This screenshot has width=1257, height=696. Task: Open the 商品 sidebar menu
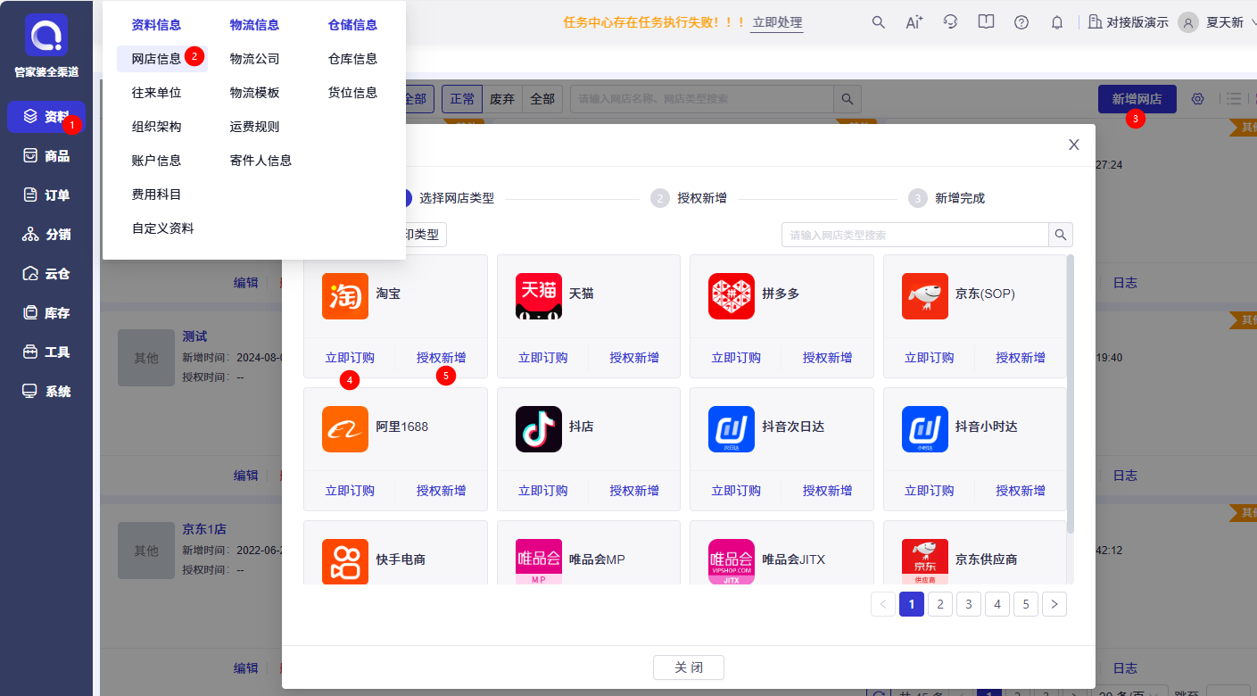pyautogui.click(x=46, y=156)
